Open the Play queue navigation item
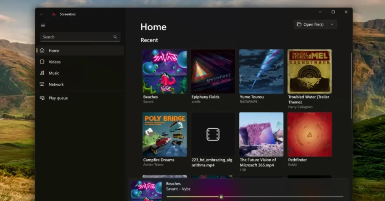Image resolution: width=385 pixels, height=201 pixels. coord(80,98)
